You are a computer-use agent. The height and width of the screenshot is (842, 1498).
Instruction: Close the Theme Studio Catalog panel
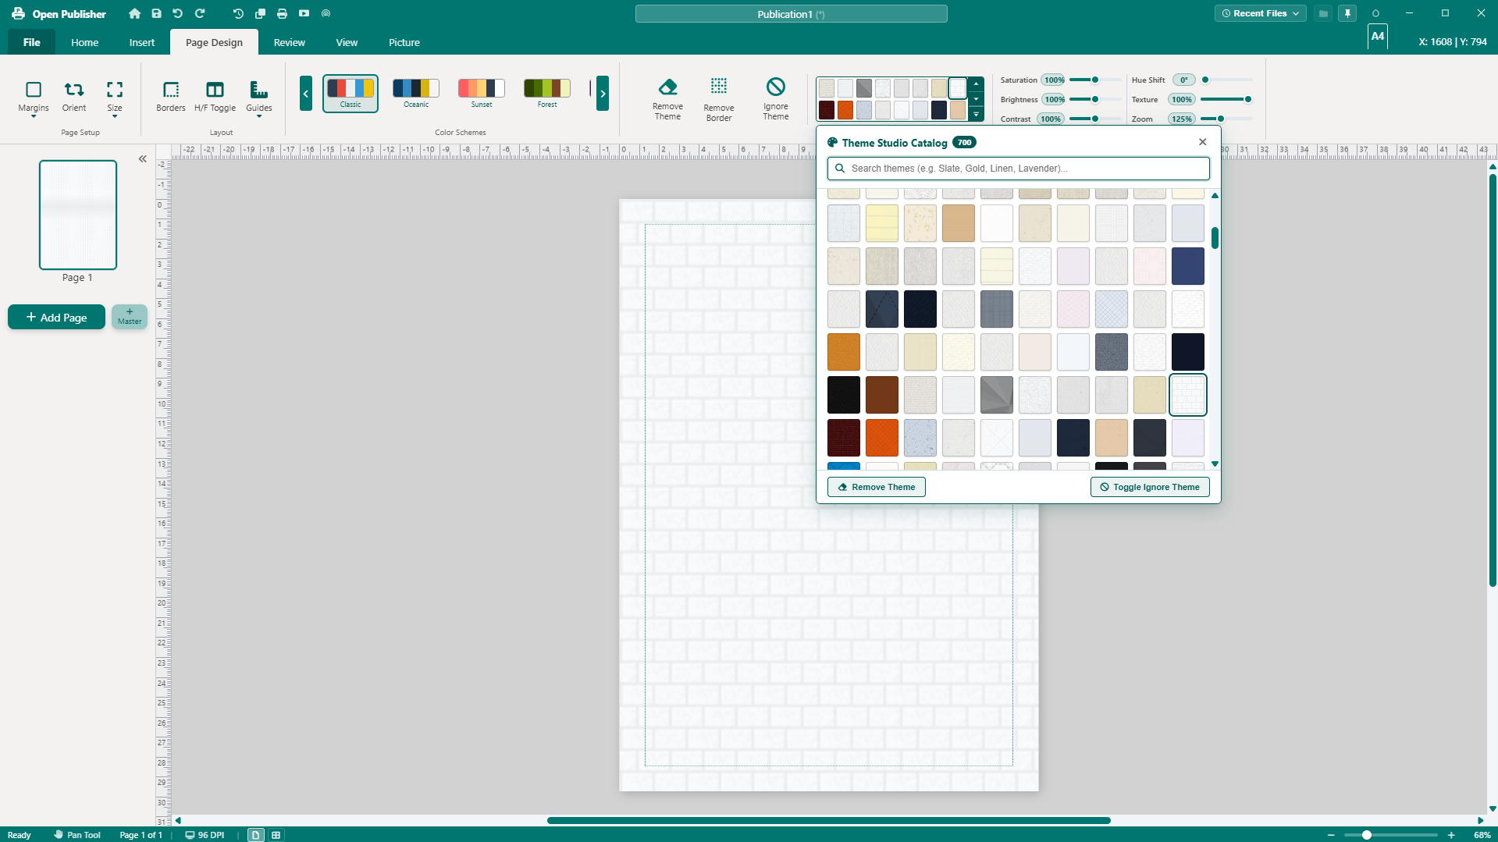tap(1202, 142)
